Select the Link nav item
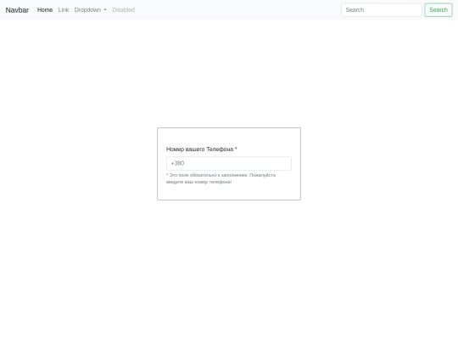The image size is (458, 344). [x=64, y=10]
